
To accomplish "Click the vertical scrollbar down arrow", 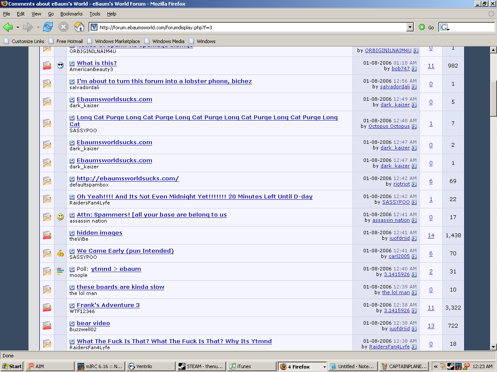I will pos(493,347).
